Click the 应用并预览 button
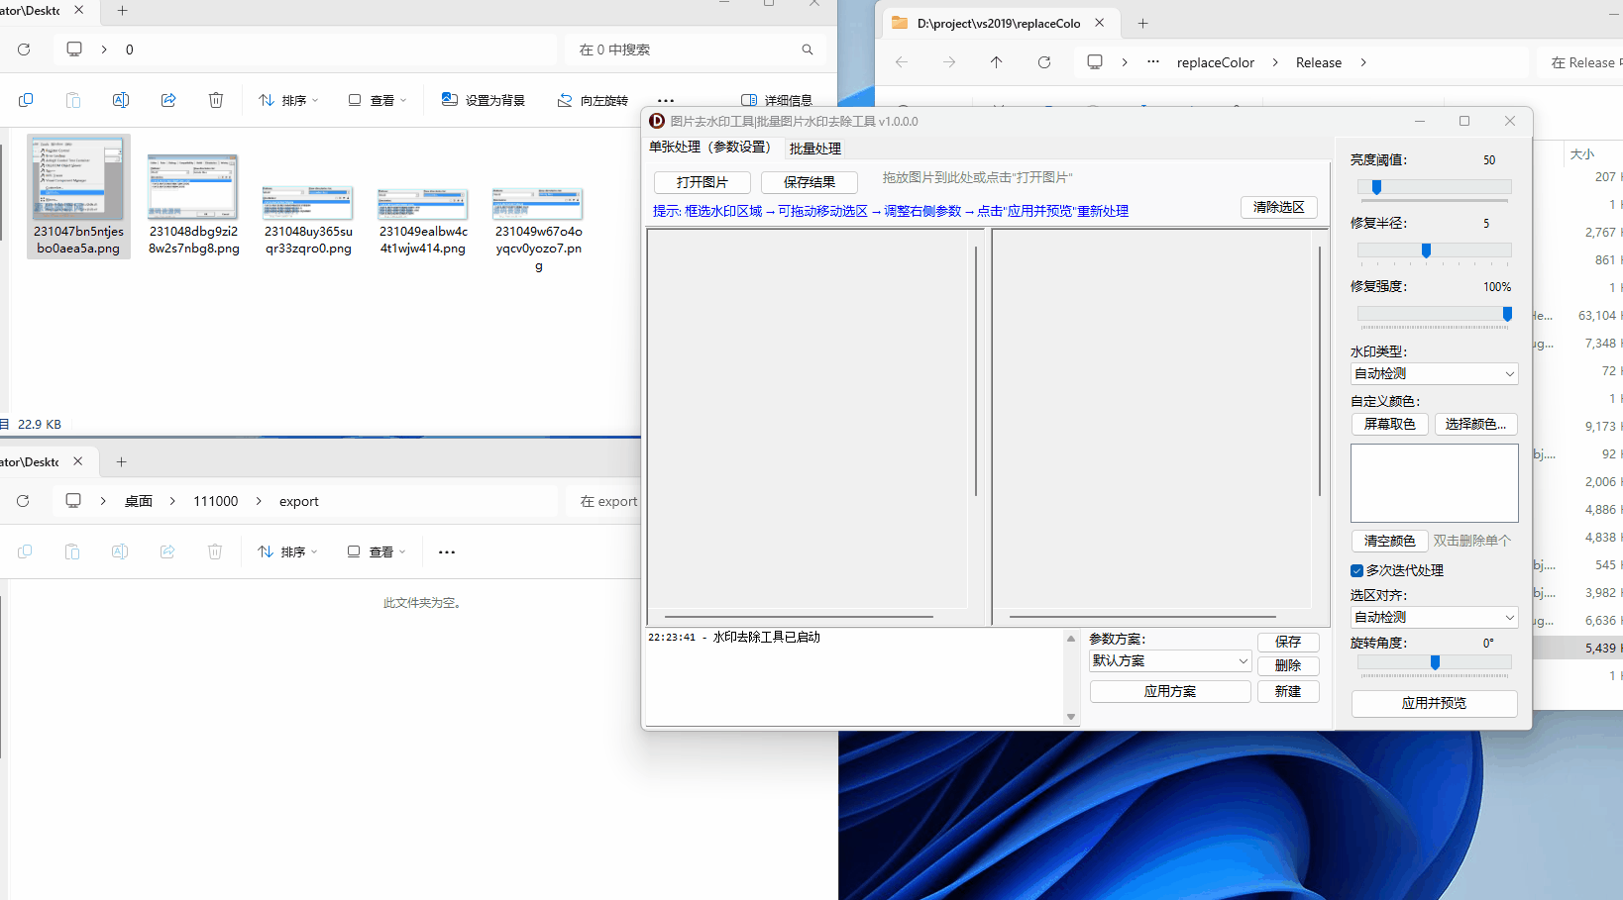The width and height of the screenshot is (1623, 900). pyautogui.click(x=1434, y=704)
